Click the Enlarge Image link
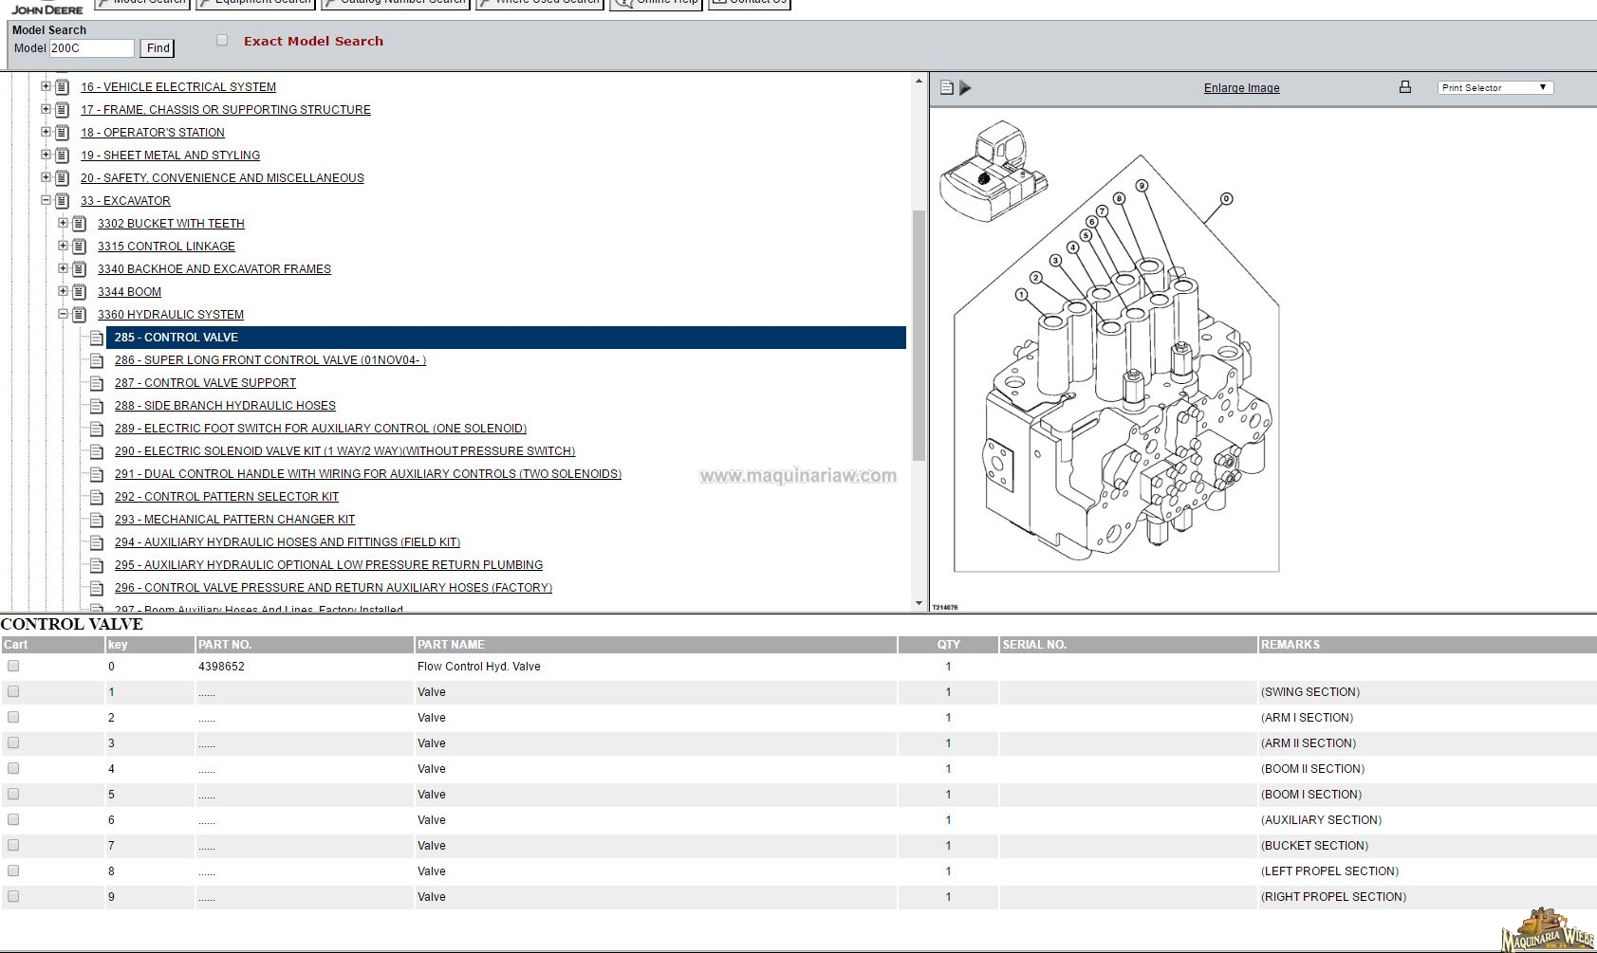This screenshot has width=1597, height=953. tap(1241, 88)
